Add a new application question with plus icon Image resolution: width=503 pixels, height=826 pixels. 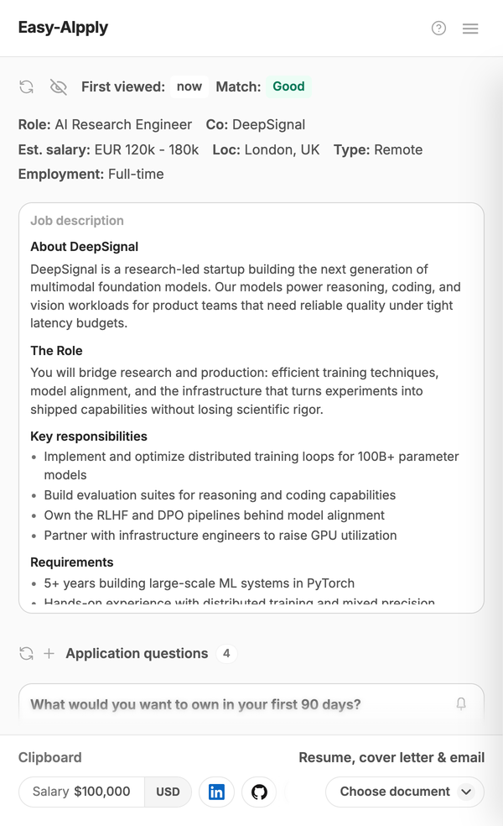49,654
